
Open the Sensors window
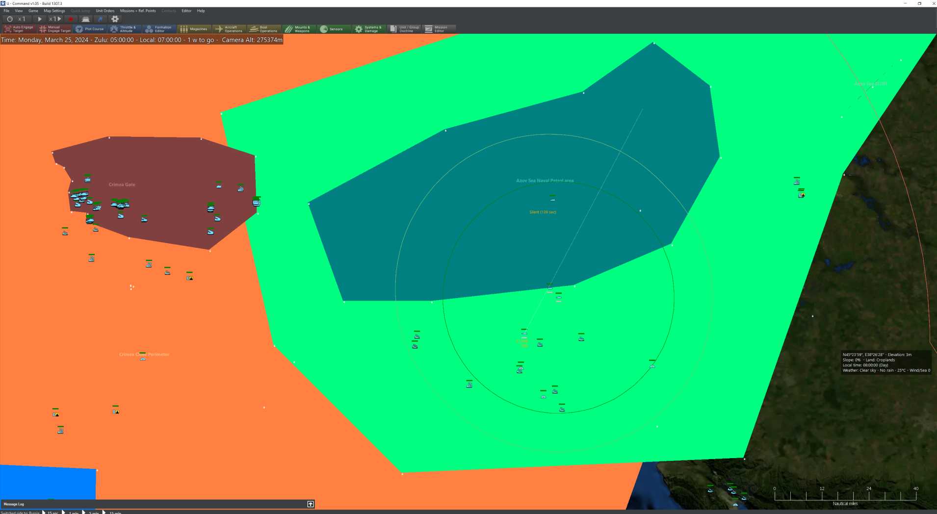334,29
